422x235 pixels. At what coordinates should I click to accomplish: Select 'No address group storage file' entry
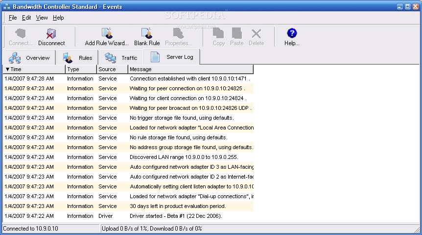[x=128, y=147]
